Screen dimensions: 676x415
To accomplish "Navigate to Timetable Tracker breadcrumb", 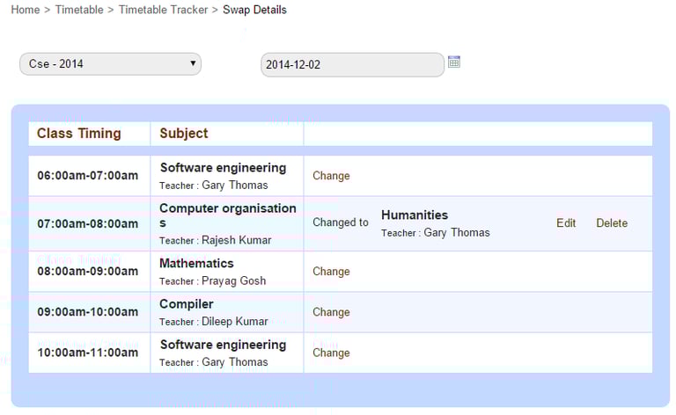I will pyautogui.click(x=163, y=10).
